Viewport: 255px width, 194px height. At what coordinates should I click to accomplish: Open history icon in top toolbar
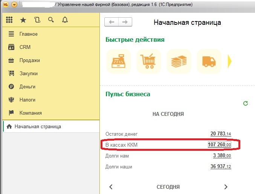pos(37,20)
